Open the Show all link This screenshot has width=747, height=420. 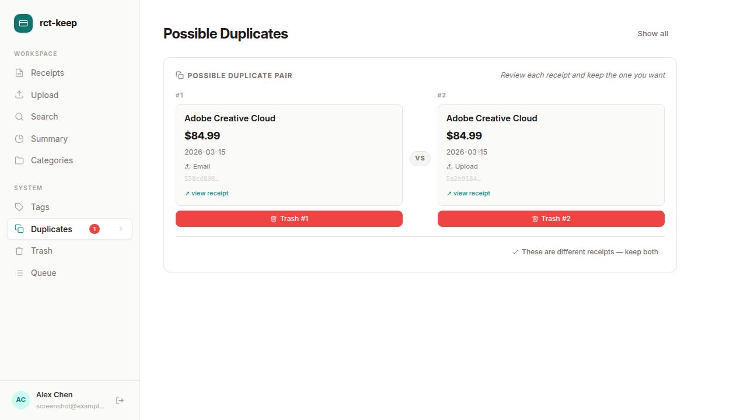pos(652,33)
